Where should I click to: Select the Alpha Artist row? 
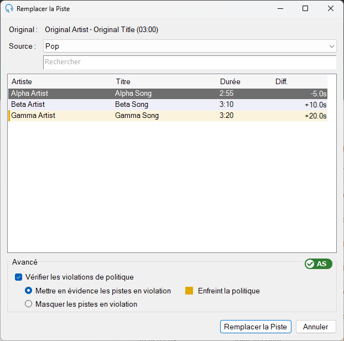pos(168,94)
